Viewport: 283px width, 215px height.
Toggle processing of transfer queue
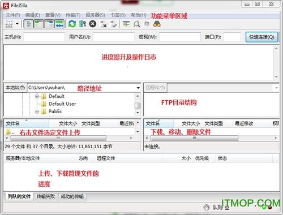pos(83,24)
